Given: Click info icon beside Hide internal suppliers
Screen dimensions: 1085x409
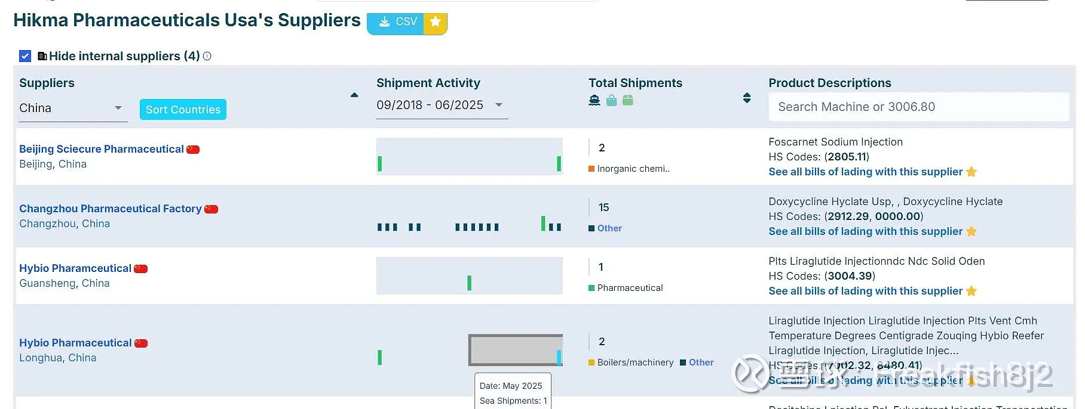Looking at the screenshot, I should pos(207,56).
